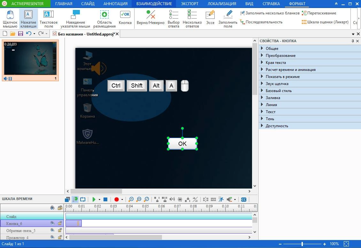361x248 pixels.
Task: Click Заполнить несколько бланков
Action: coord(270,13)
